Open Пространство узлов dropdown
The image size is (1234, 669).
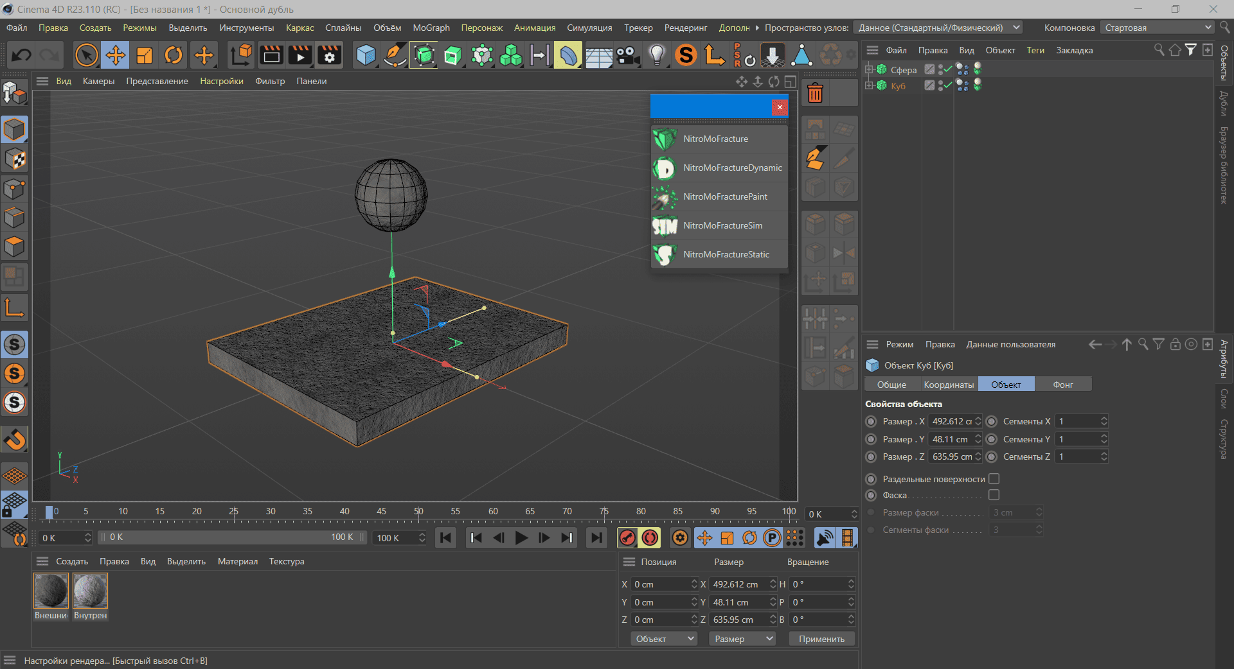[x=938, y=28]
